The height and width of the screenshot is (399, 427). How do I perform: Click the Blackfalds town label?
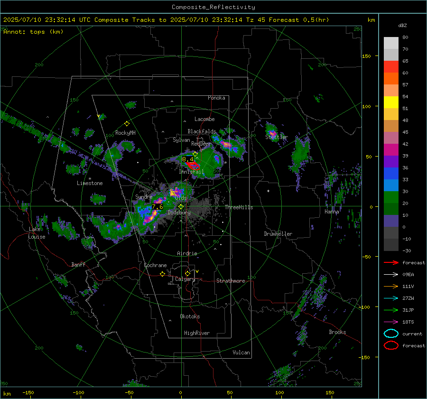point(202,131)
